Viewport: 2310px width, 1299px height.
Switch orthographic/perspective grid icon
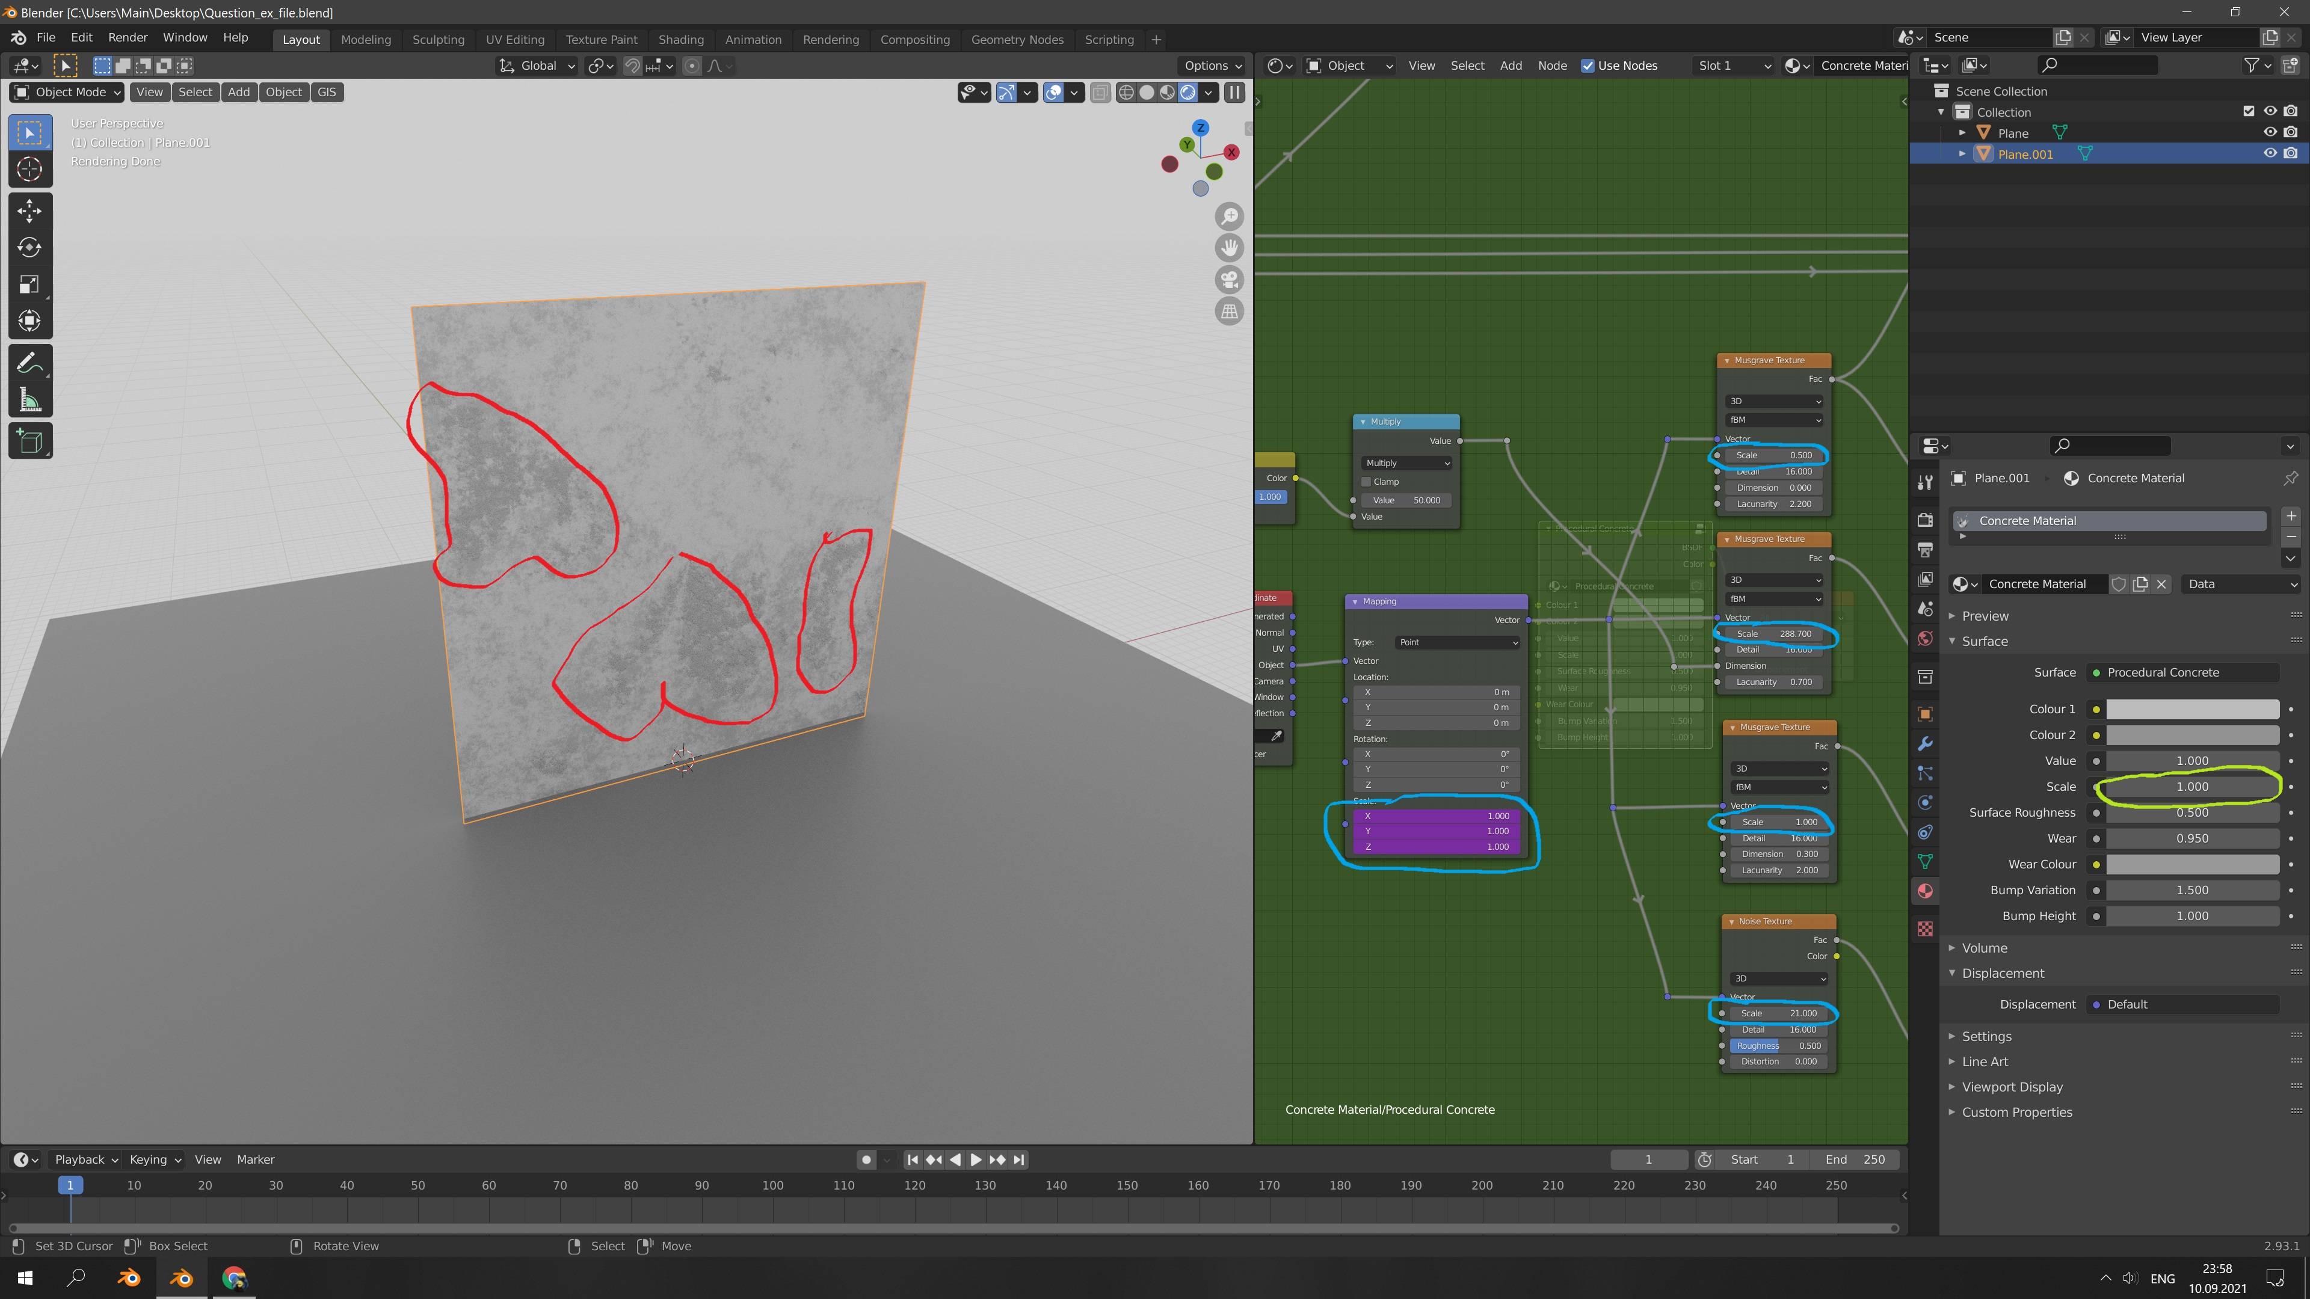[1230, 311]
